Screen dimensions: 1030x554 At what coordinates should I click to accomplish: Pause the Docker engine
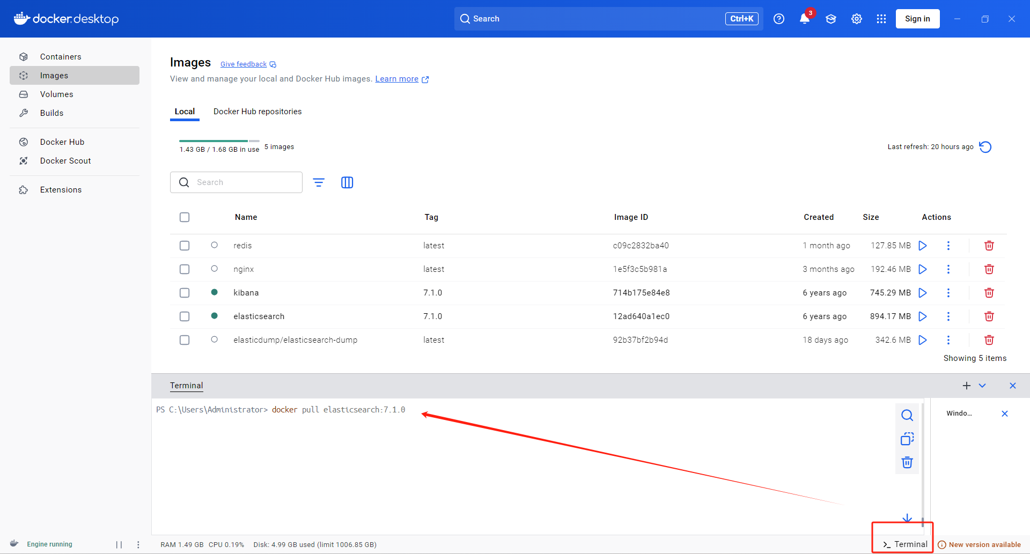(x=119, y=545)
